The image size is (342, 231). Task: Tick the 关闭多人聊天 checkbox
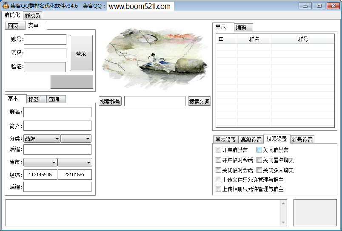(259, 170)
